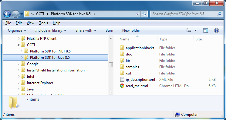Click the 'samples' folder name
226x120 pixels.
point(132,67)
